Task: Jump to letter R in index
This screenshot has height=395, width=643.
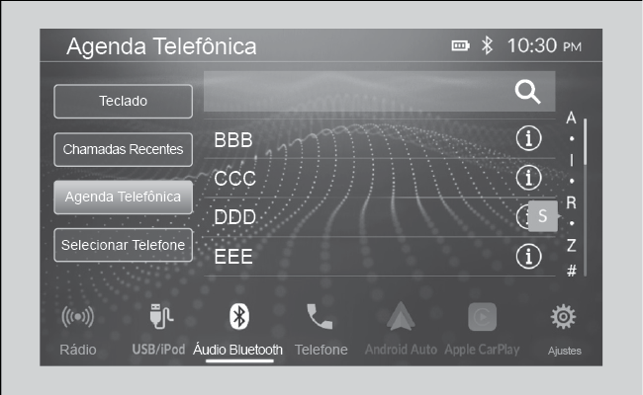Action: coord(571,202)
